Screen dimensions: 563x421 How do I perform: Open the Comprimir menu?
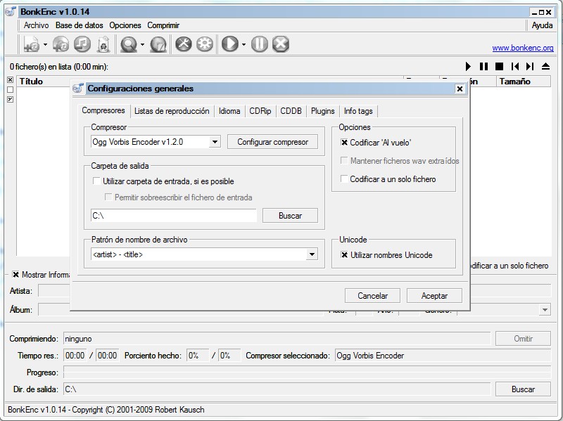point(163,25)
